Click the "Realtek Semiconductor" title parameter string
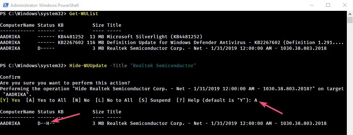The width and height of the screenshot is (353, 135). [x=163, y=66]
